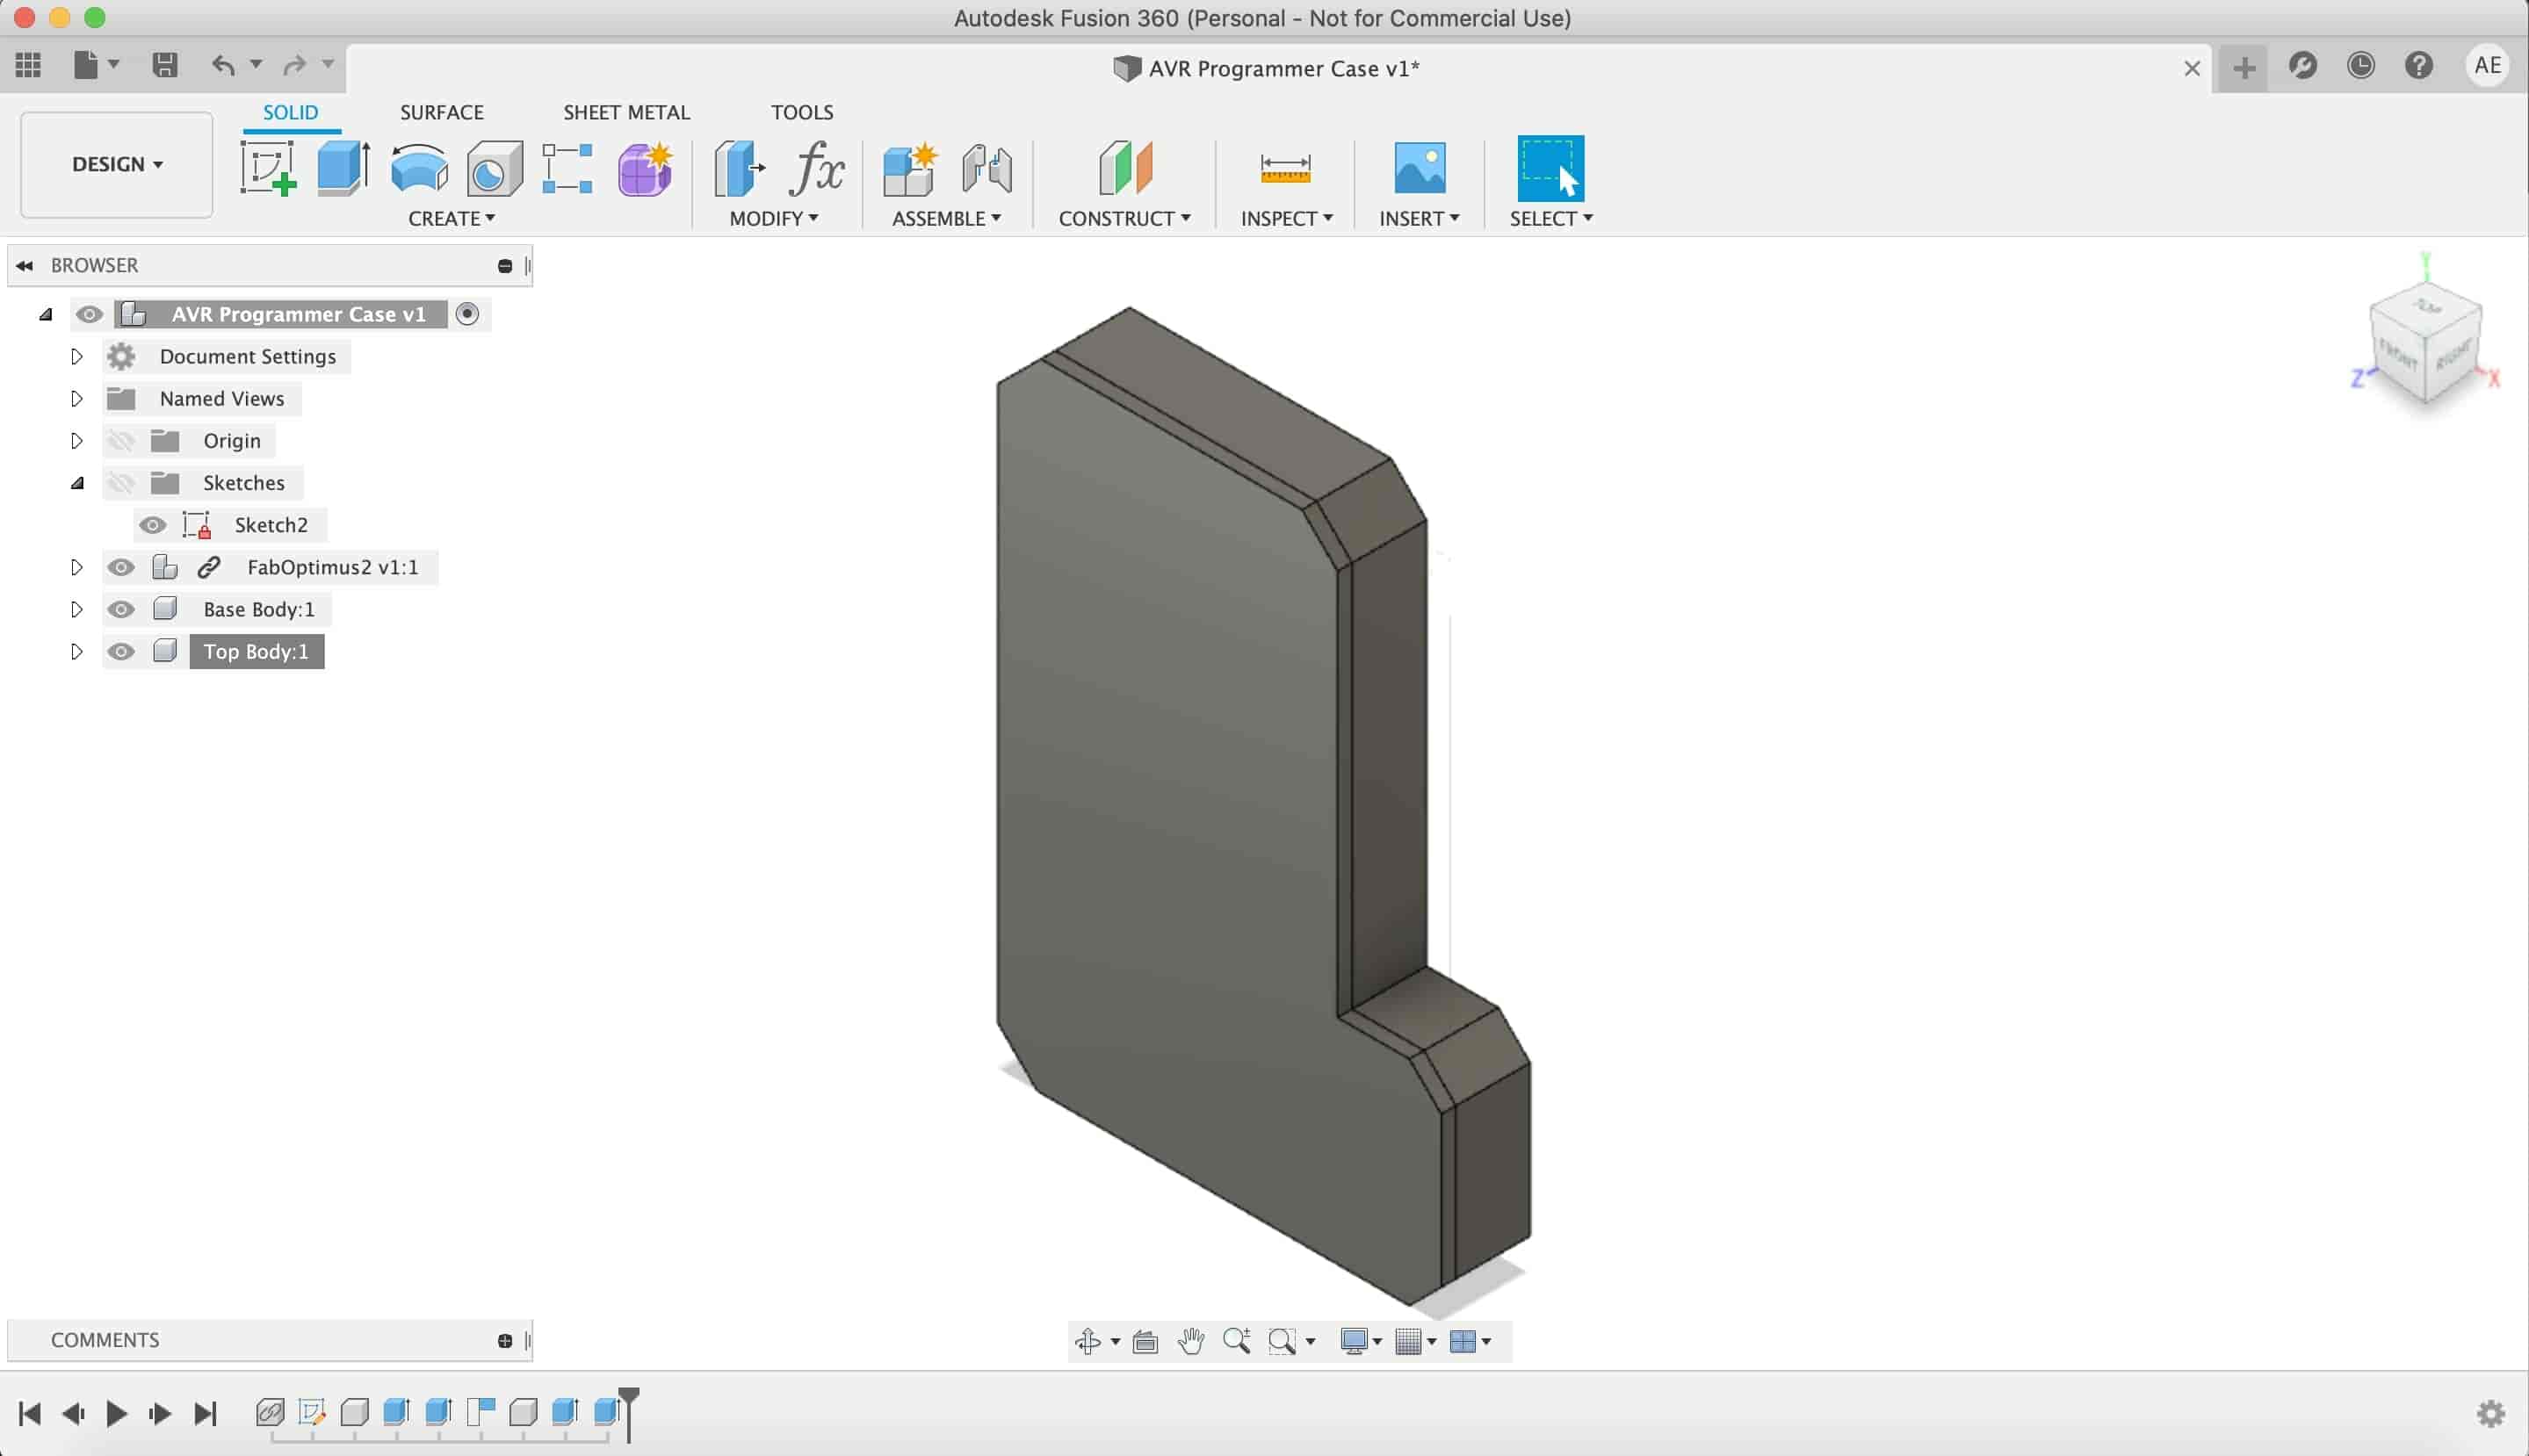Open the Data Panel grid icon

click(x=28, y=66)
